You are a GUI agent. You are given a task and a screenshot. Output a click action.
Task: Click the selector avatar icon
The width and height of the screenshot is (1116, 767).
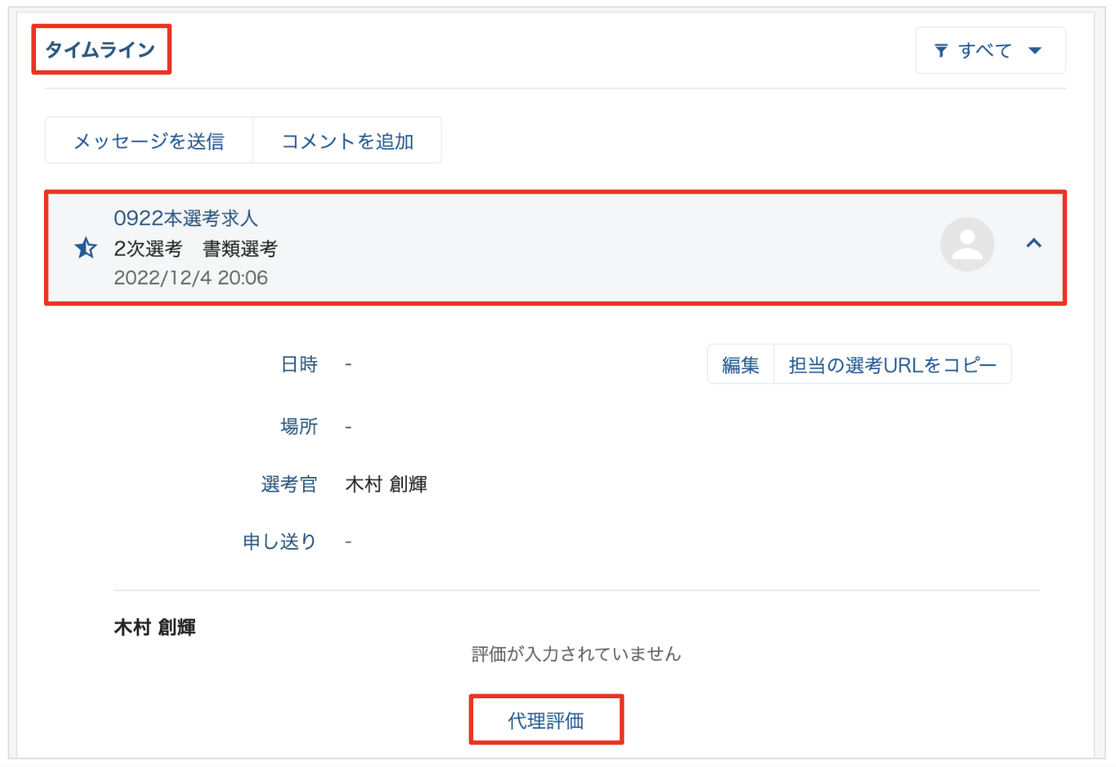967,244
